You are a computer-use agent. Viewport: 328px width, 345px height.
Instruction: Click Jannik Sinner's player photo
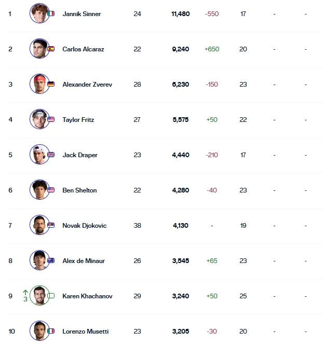(x=38, y=13)
